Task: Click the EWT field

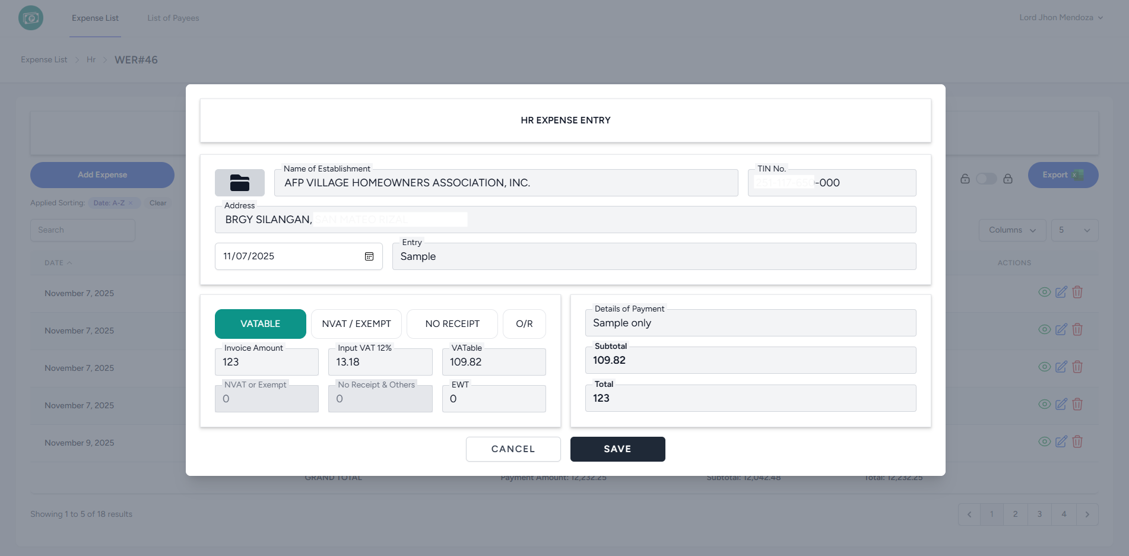Action: tap(494, 399)
